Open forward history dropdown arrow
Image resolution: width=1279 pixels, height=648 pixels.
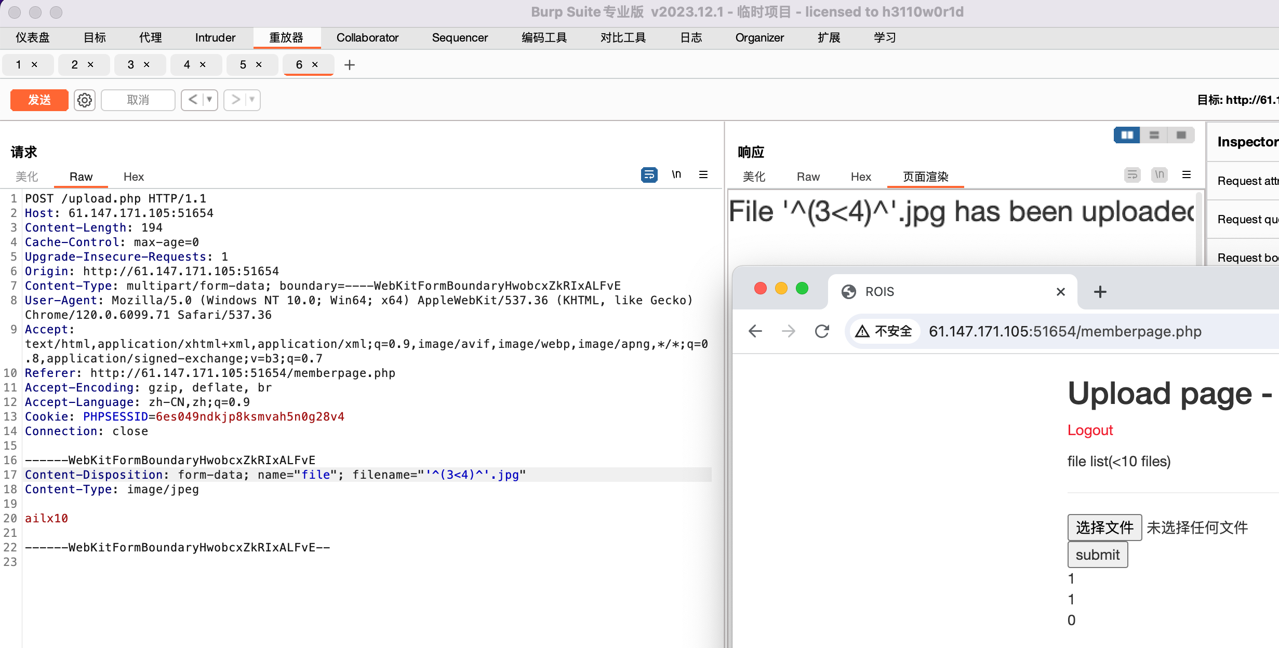point(252,100)
